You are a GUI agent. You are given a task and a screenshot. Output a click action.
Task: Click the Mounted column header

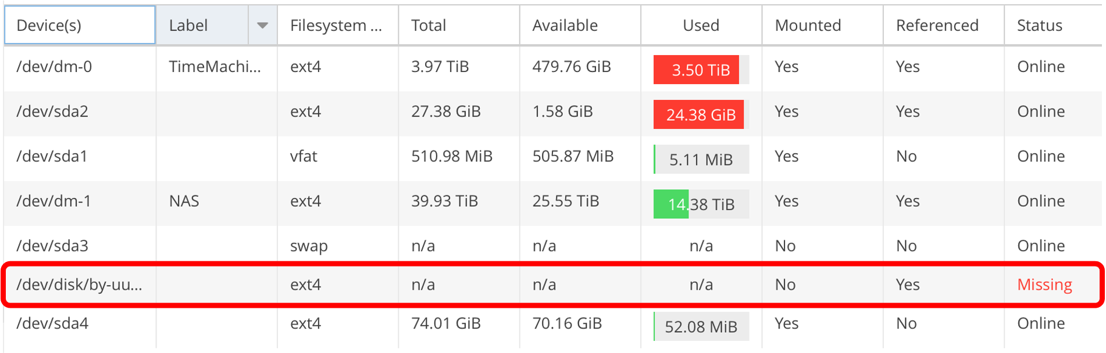point(822,25)
